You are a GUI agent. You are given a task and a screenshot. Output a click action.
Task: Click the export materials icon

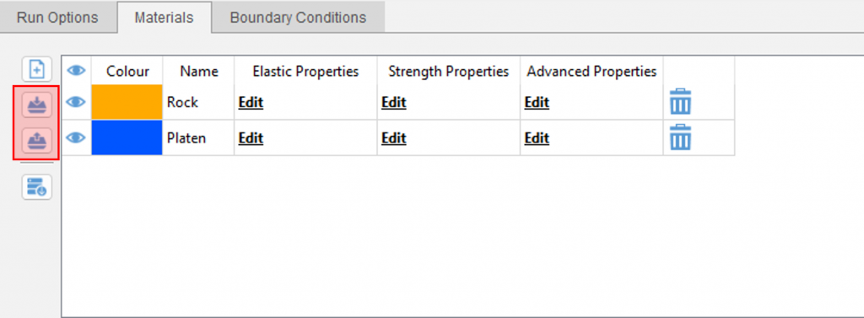tap(37, 141)
